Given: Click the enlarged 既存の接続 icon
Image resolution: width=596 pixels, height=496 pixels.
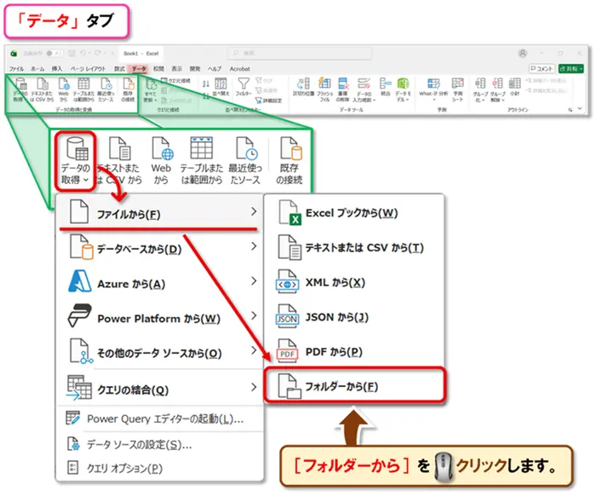Looking at the screenshot, I should point(290,148).
